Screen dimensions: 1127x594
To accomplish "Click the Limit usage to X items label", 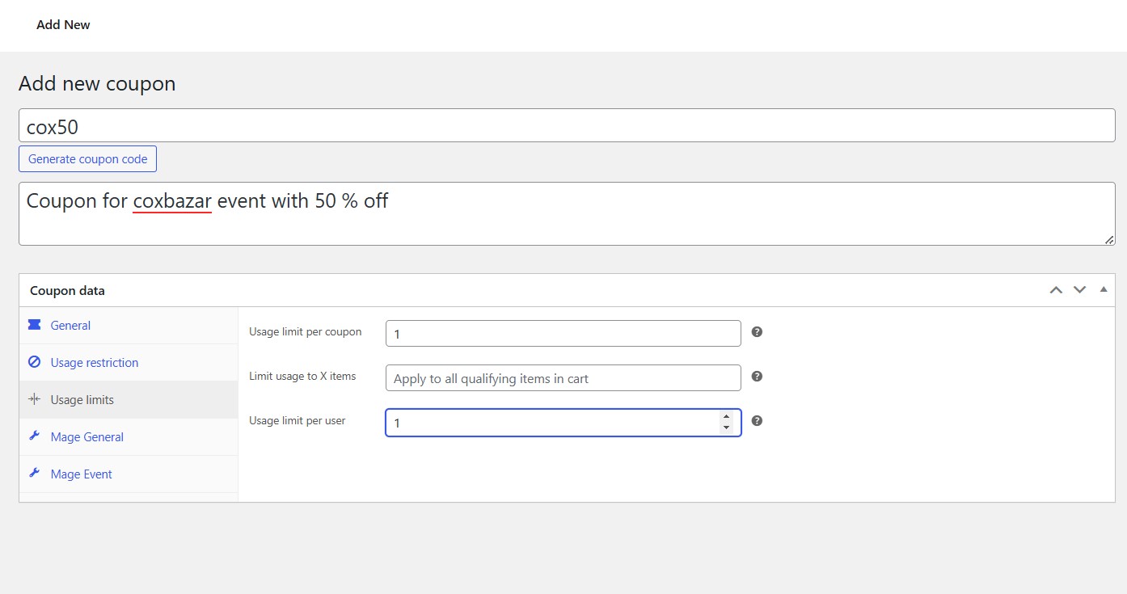I will [302, 376].
